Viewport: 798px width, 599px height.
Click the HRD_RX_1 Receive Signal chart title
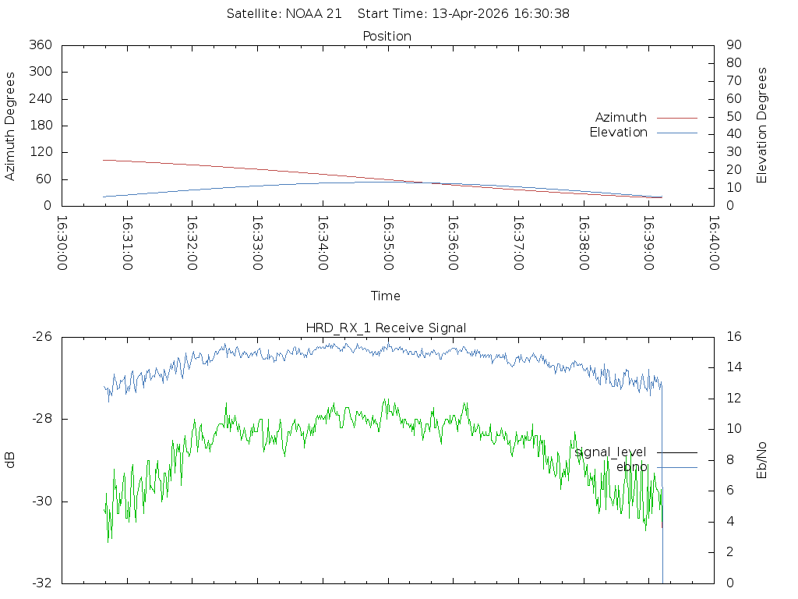click(x=387, y=328)
